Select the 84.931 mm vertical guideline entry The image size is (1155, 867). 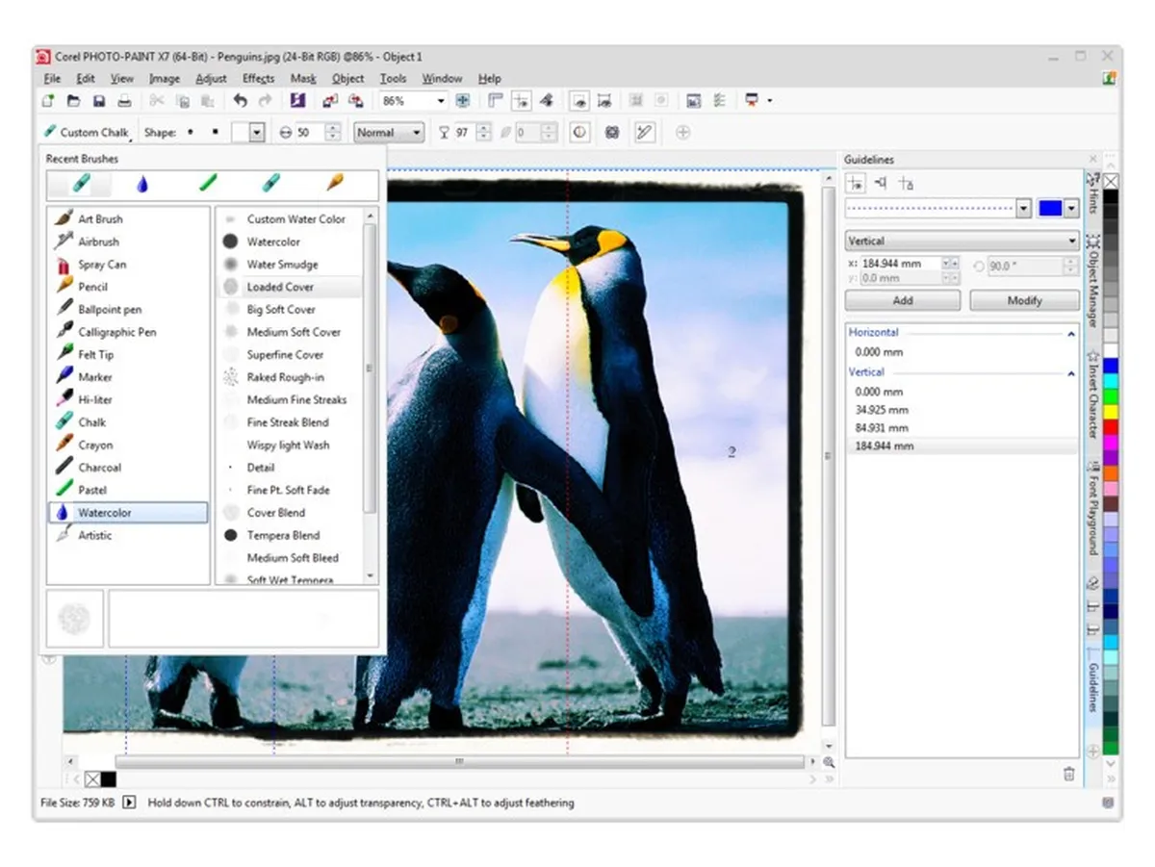pyautogui.click(x=881, y=428)
